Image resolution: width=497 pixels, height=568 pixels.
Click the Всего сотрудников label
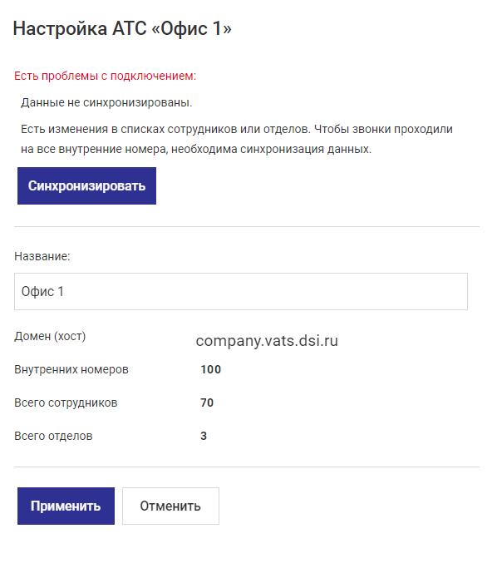pyautogui.click(x=66, y=403)
